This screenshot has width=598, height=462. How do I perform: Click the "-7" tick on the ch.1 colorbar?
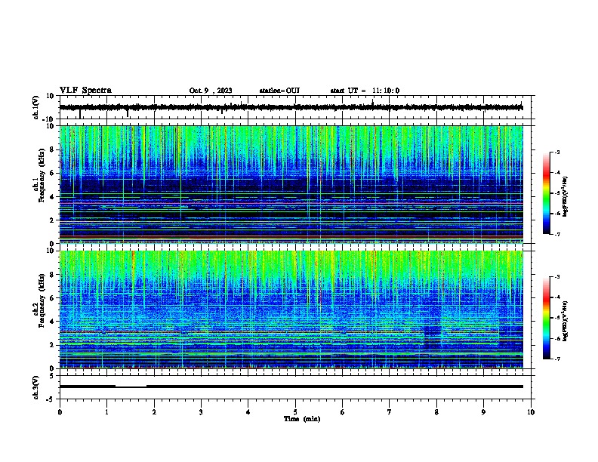(x=556, y=234)
